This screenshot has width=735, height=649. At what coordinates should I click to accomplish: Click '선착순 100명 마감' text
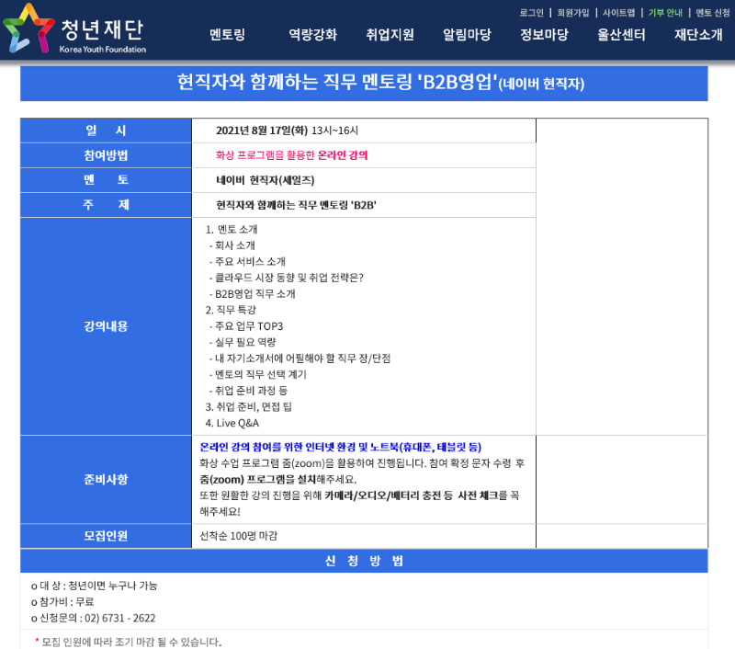(239, 536)
